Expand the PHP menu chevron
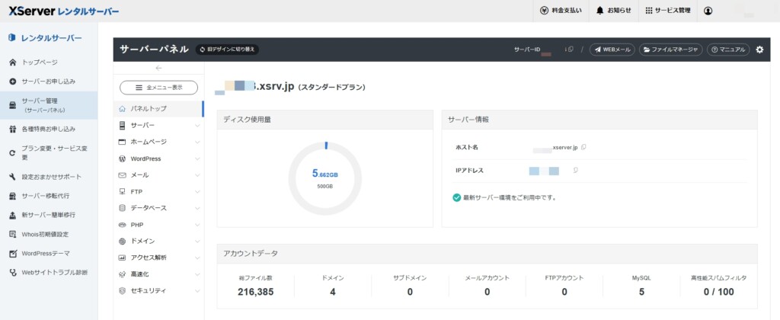Viewport: 780px width, 320px height. pos(197,225)
